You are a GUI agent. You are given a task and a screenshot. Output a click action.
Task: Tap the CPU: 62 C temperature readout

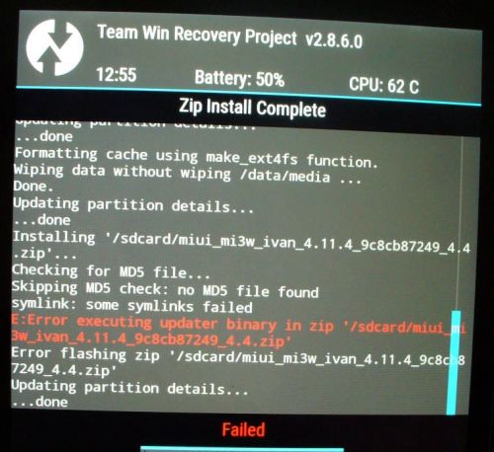click(384, 86)
